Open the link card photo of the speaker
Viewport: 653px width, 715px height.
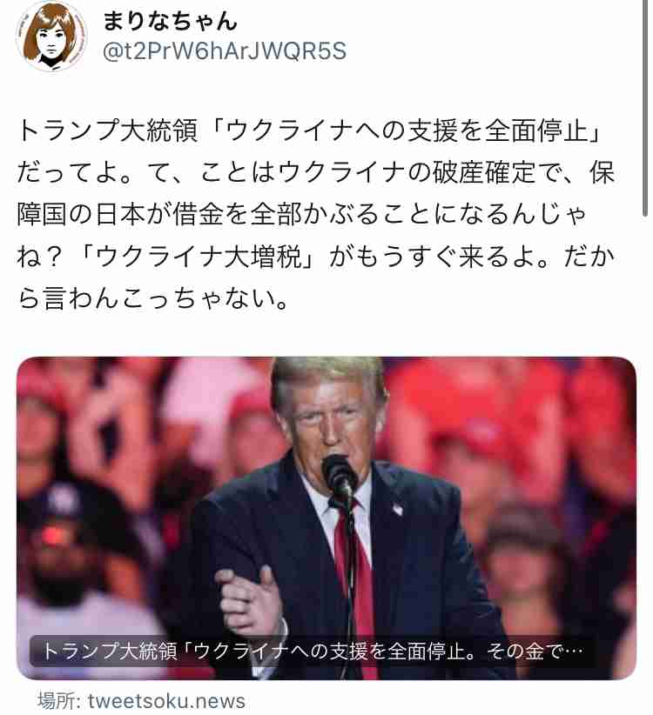point(326,518)
